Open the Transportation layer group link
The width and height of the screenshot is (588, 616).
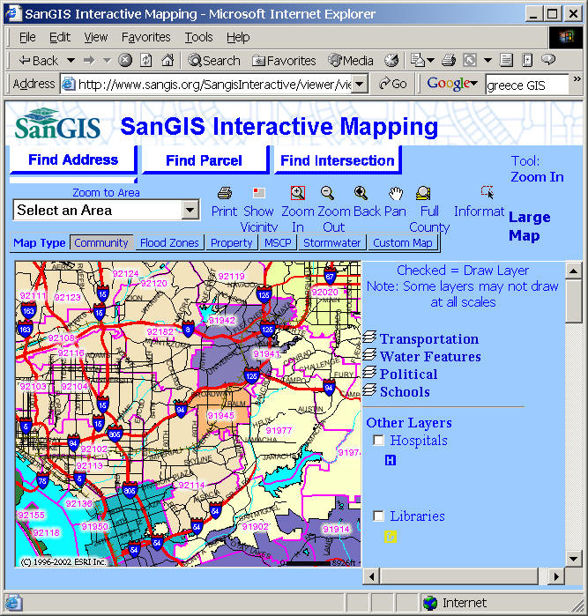point(429,338)
